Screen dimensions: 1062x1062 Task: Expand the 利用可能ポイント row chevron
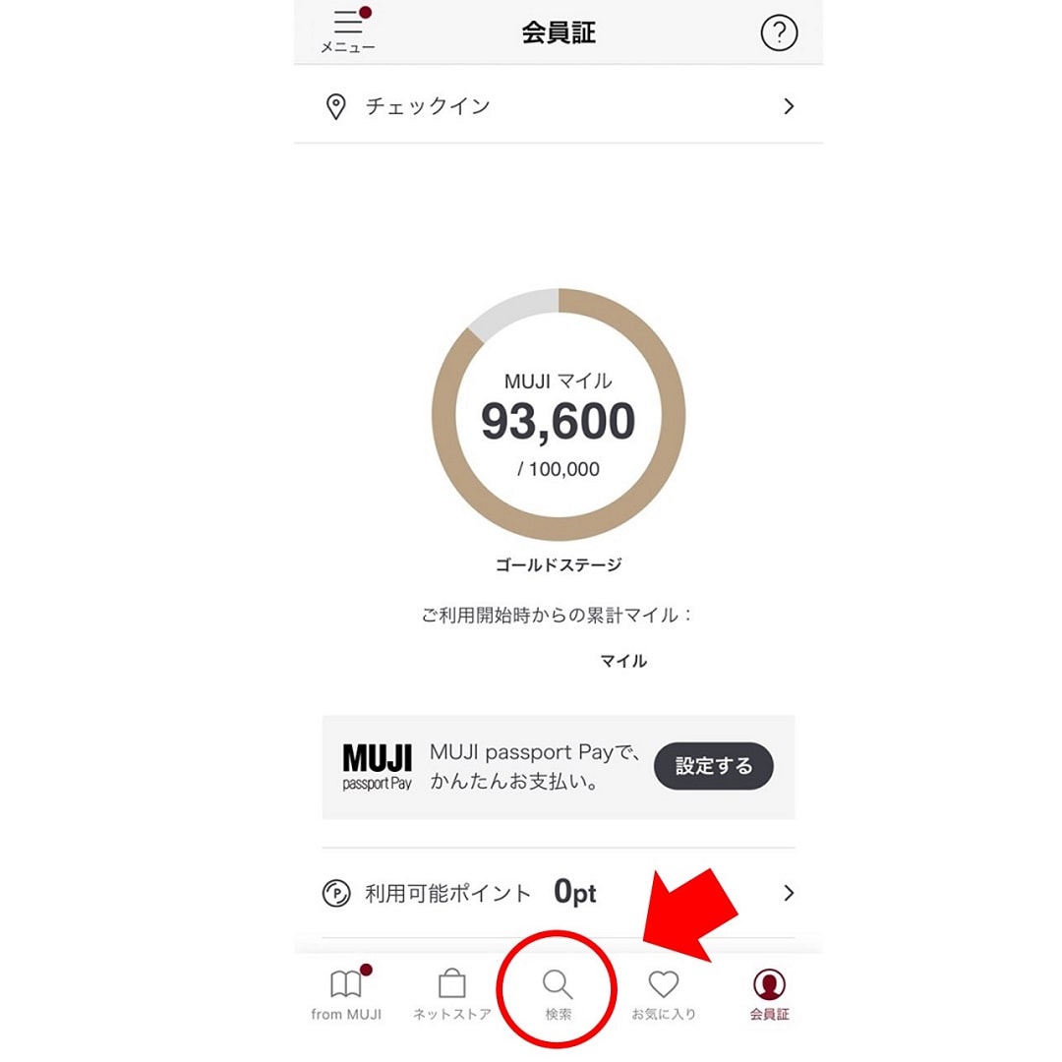click(x=789, y=893)
